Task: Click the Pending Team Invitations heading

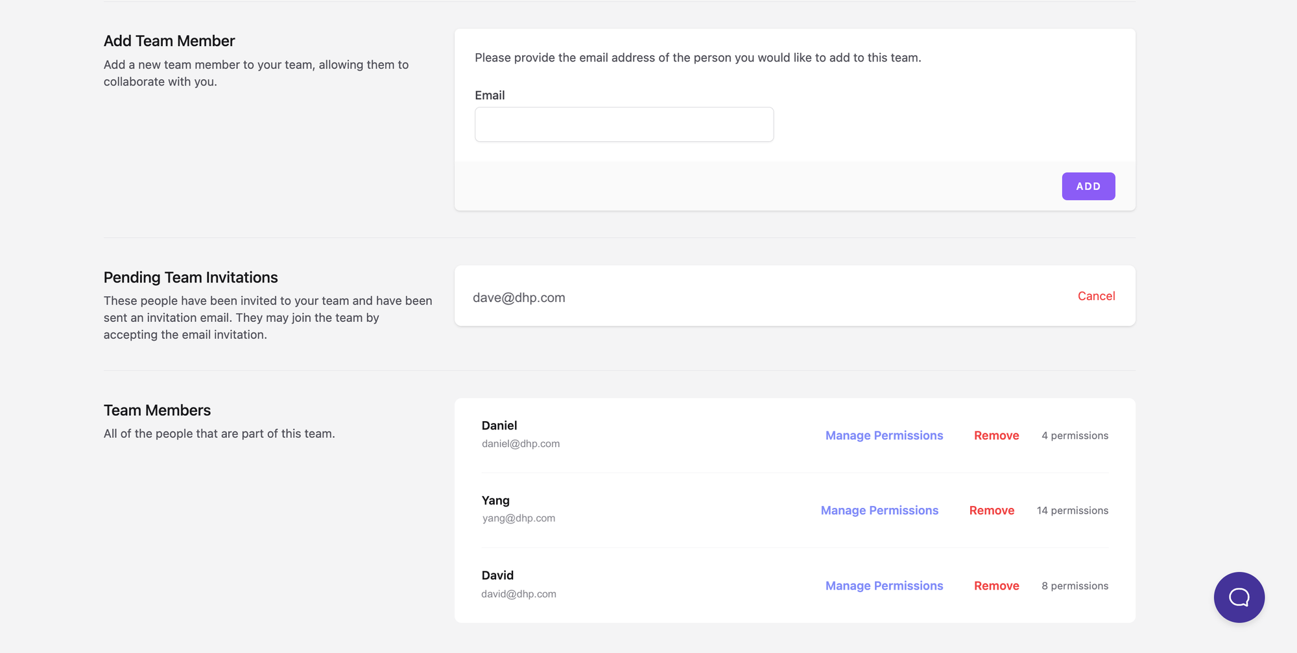Action: click(191, 277)
